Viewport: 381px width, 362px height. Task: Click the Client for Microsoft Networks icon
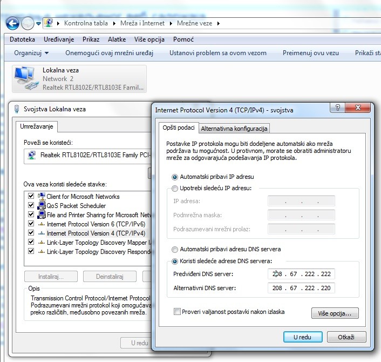[x=41, y=197]
